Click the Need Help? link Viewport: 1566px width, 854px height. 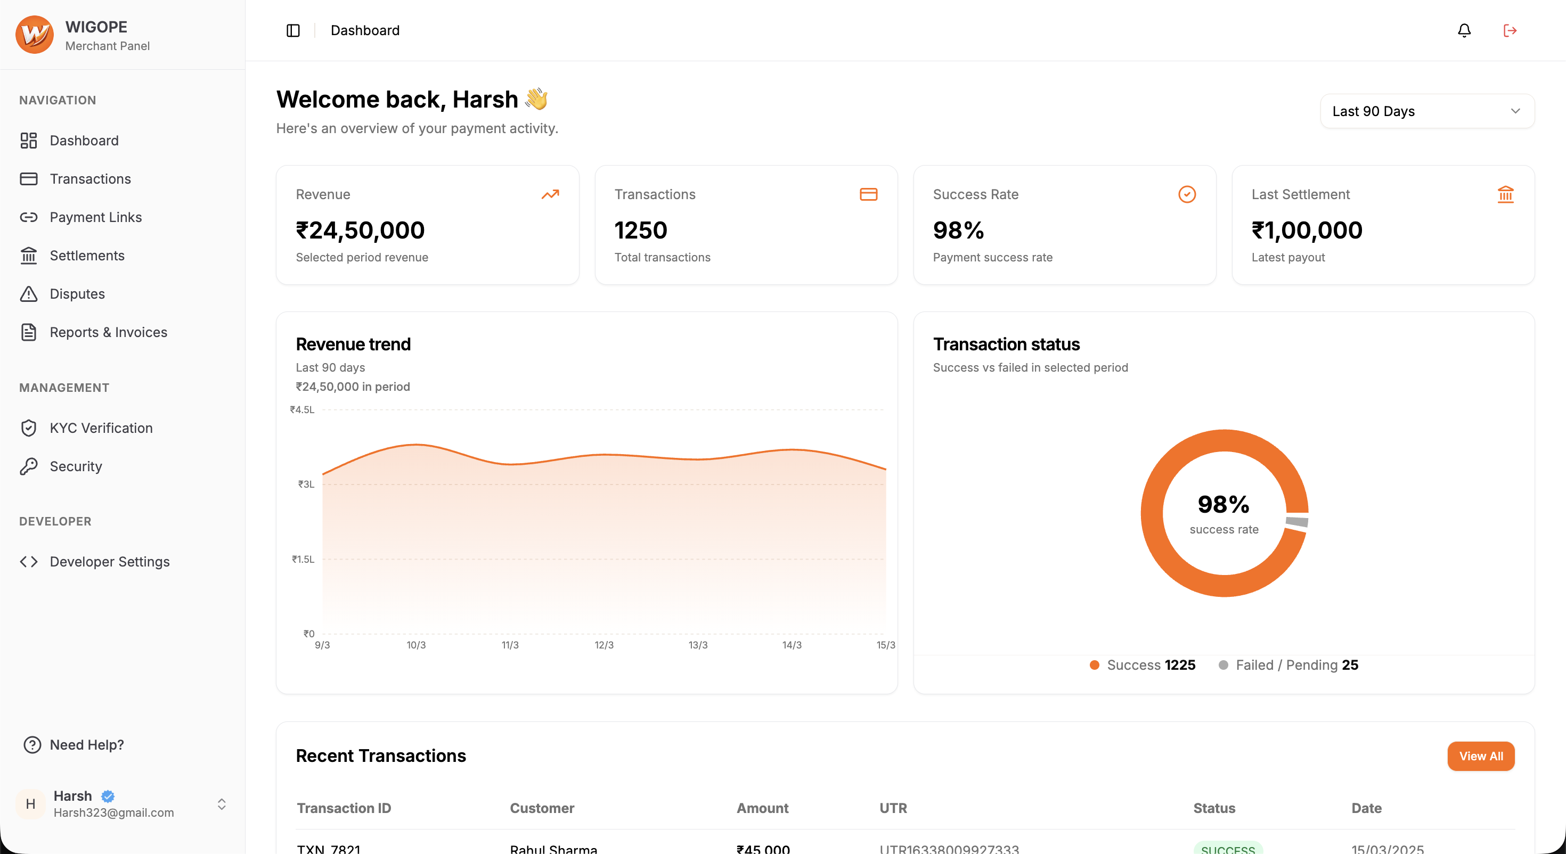87,745
